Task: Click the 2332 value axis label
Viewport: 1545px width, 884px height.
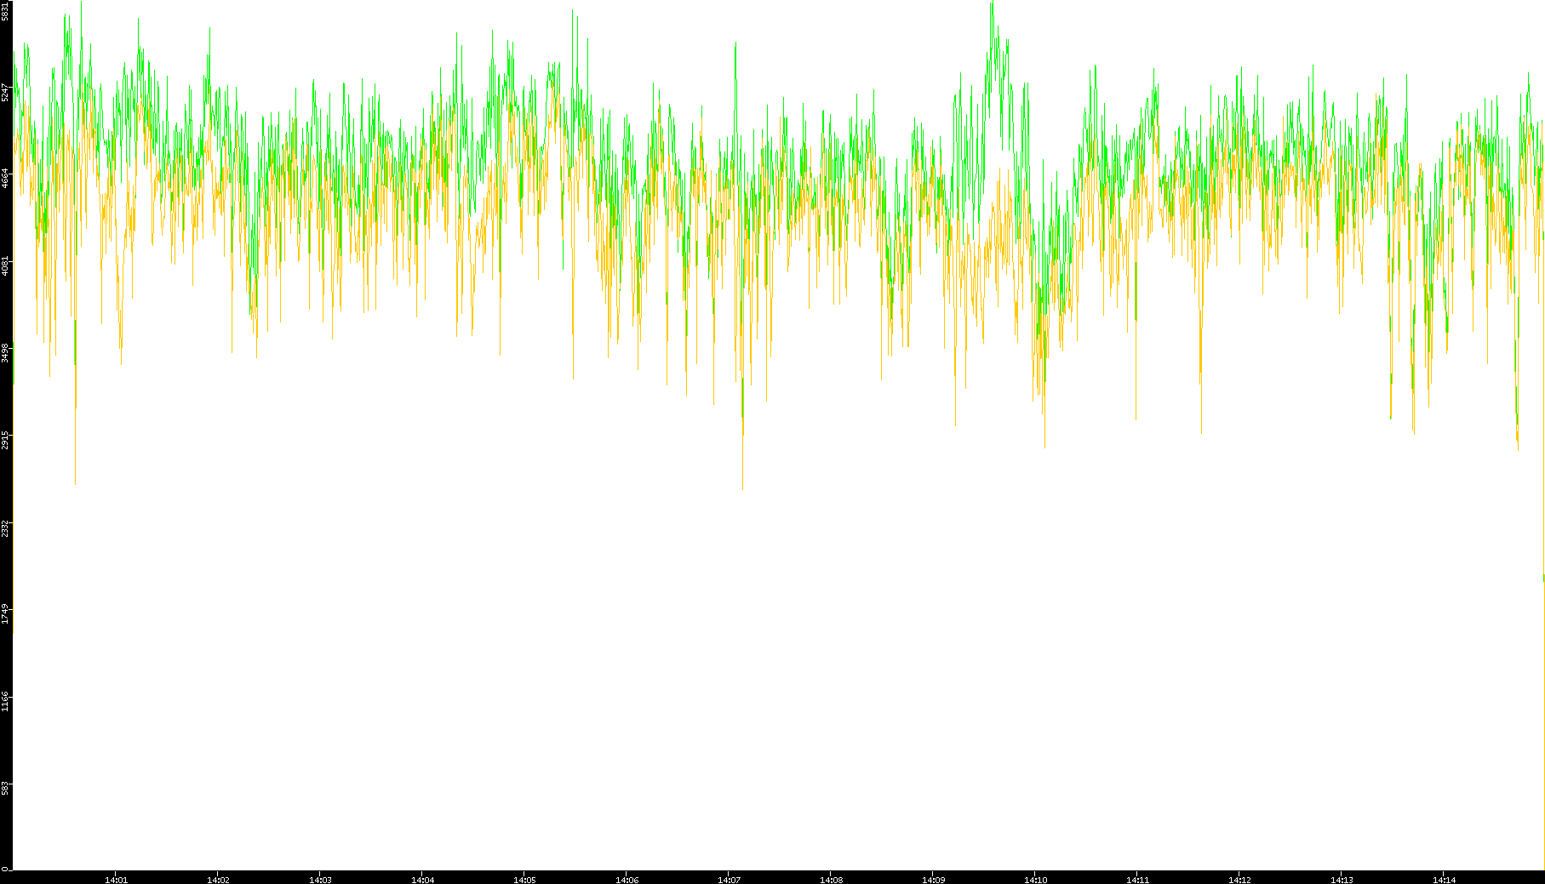Action: [x=5, y=527]
